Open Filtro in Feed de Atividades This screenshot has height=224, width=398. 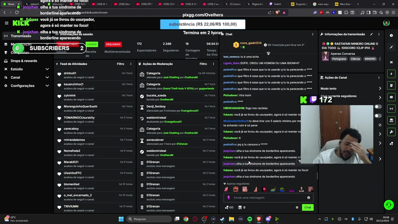tap(121, 64)
